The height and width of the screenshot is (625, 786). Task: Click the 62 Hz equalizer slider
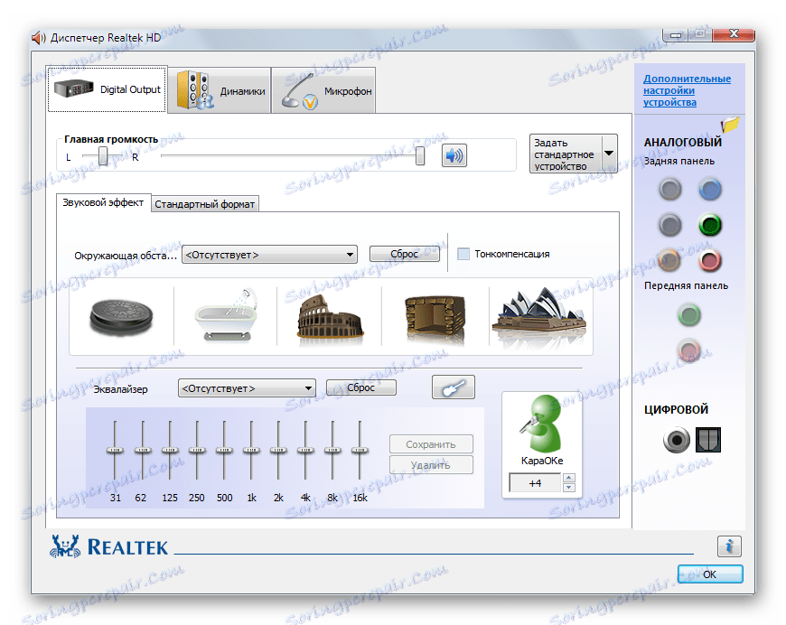(x=143, y=450)
